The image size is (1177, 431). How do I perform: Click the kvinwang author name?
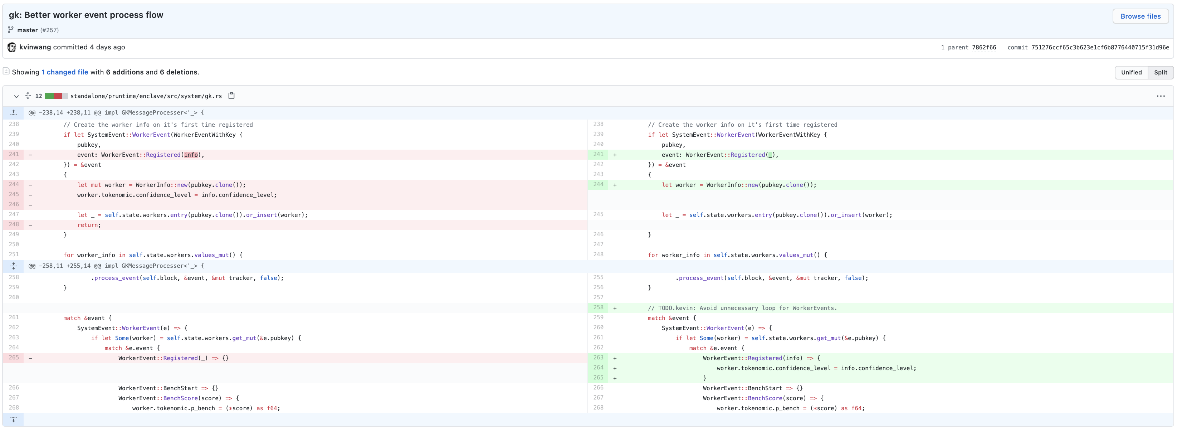35,47
